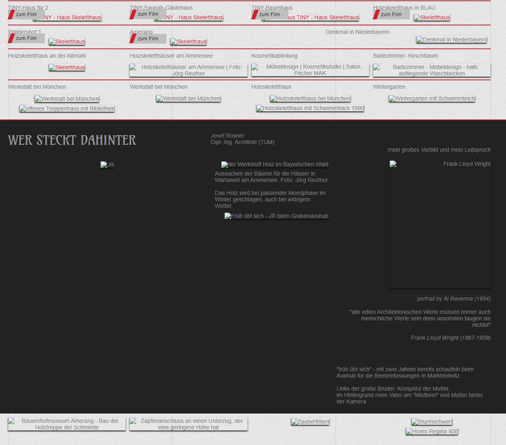Screen dimensions: 506x445
Task: Open 'Holzskeletthaus mit Schwimmteich 1990' image
Action: (x=310, y=108)
